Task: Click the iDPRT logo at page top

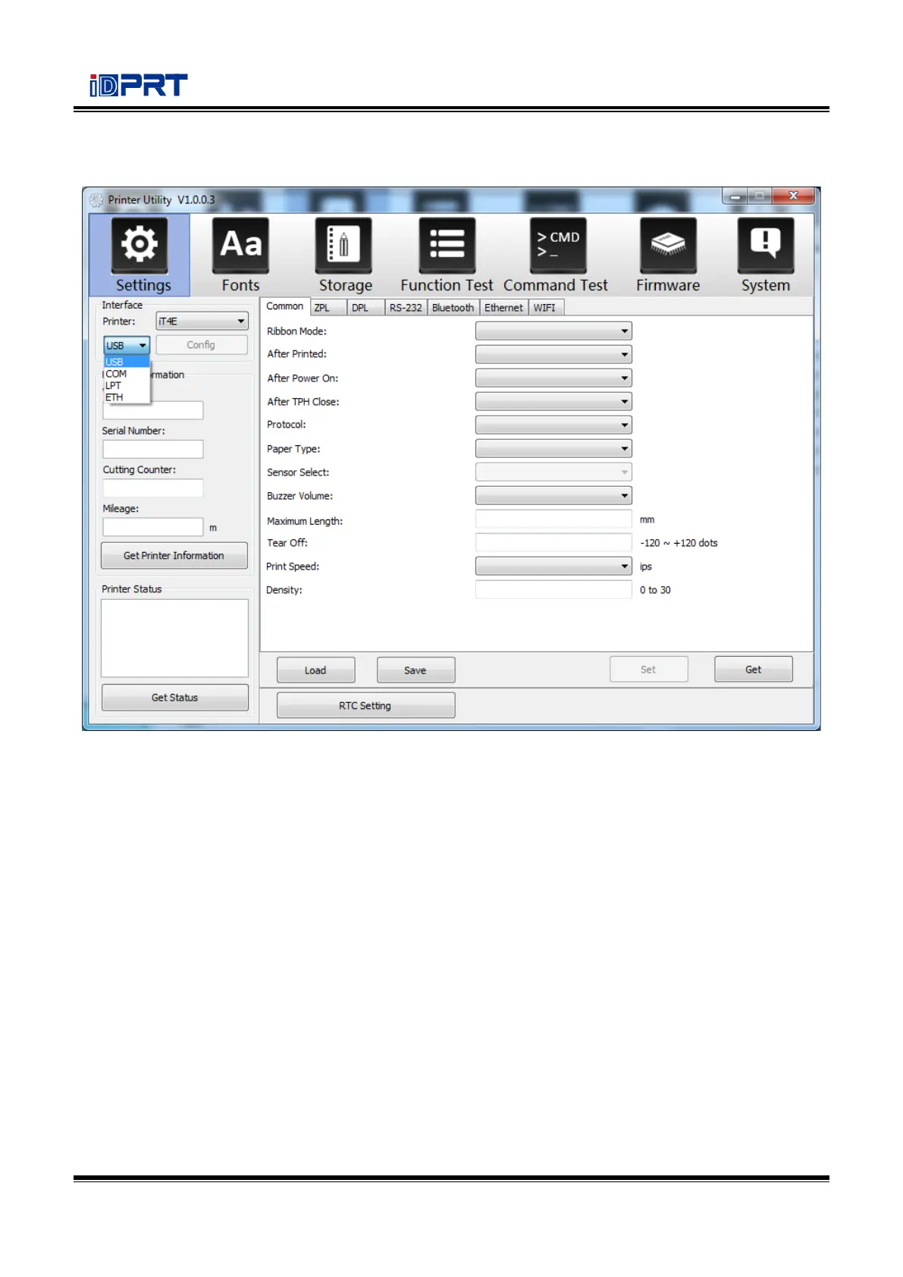Action: [x=138, y=86]
